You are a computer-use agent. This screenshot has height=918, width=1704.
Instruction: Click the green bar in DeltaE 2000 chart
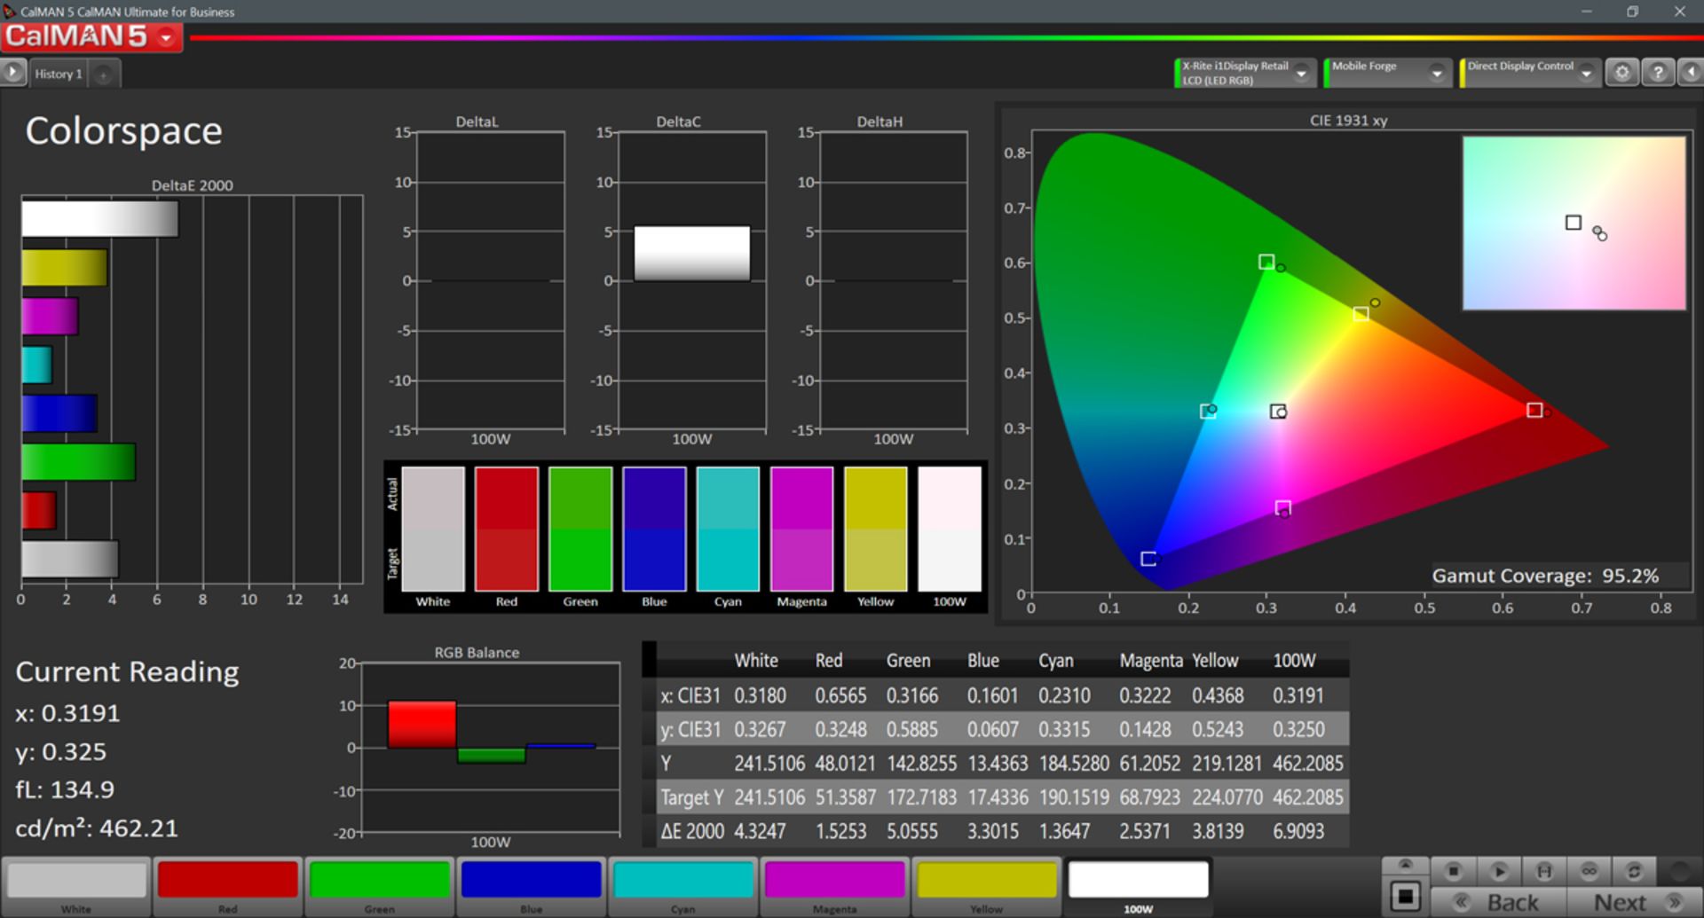click(78, 462)
